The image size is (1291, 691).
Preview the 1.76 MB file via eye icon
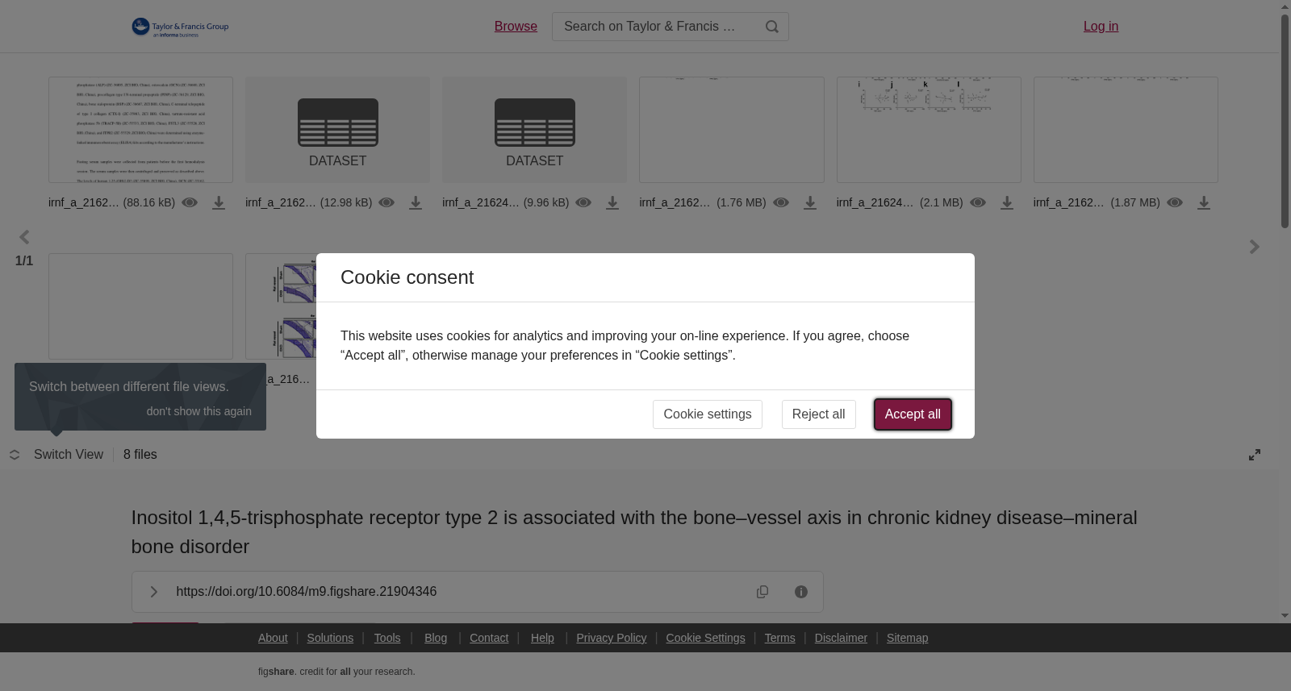pyautogui.click(x=781, y=202)
